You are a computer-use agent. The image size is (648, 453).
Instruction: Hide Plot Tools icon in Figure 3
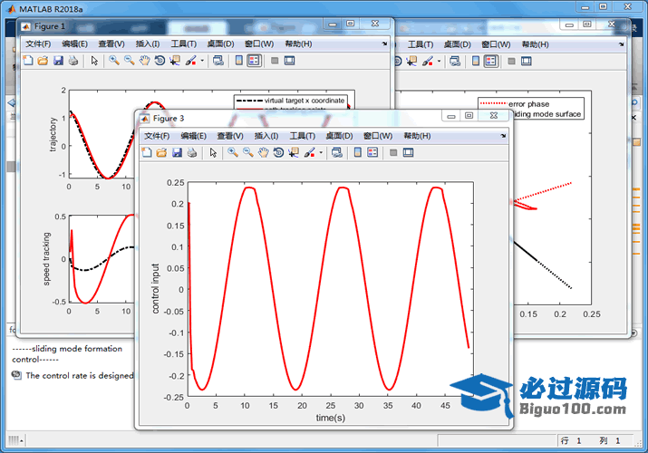[x=393, y=153]
